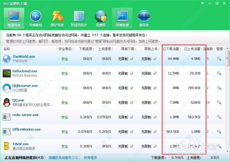Screen dimensions: 230x162
Task: Open the 测网速 speed test gauge tool
Action: pos(144,18)
